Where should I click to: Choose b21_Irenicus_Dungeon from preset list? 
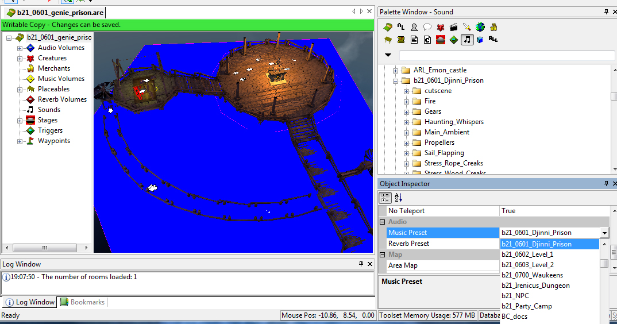(535, 286)
